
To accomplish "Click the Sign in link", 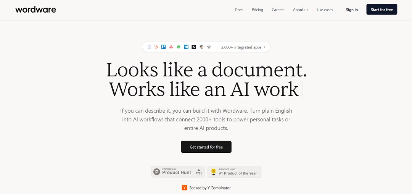I will [x=352, y=10].
